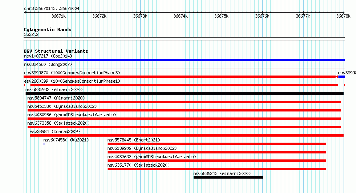
Task: Click the thin red nsv834660 variant line
Action: (x=184, y=68)
